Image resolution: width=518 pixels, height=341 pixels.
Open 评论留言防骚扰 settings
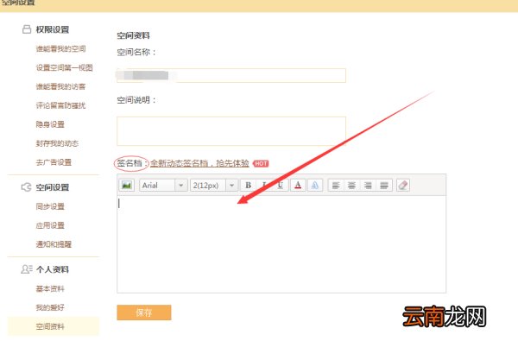coord(60,105)
